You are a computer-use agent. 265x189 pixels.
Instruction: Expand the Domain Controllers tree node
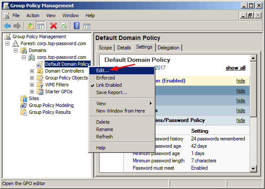tap(32, 71)
